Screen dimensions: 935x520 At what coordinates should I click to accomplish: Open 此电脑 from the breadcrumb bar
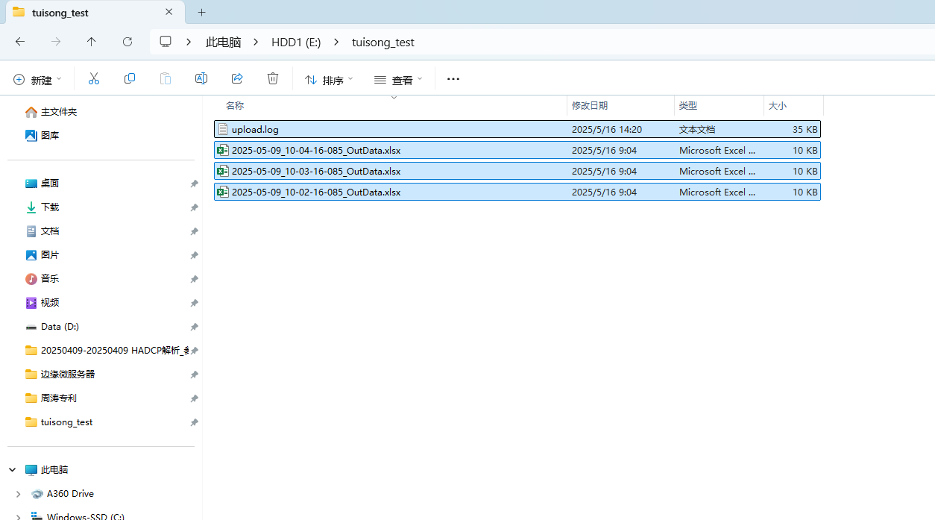[x=223, y=42]
